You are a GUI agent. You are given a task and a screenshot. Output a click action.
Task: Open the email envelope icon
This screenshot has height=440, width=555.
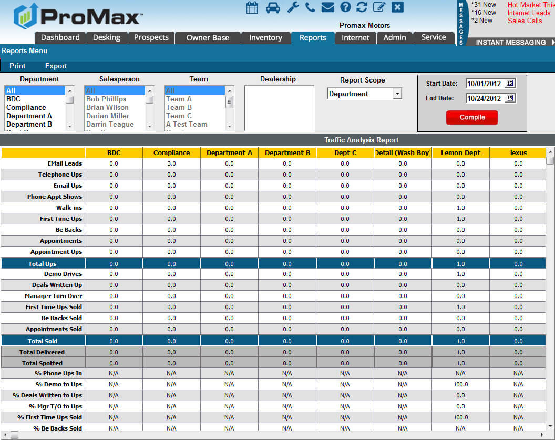click(x=328, y=8)
